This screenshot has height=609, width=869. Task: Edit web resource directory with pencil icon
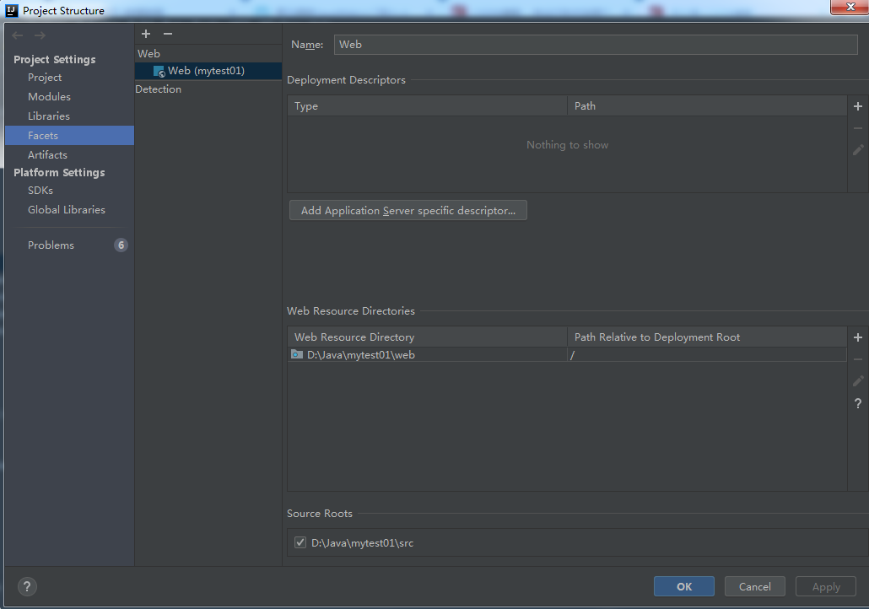858,381
